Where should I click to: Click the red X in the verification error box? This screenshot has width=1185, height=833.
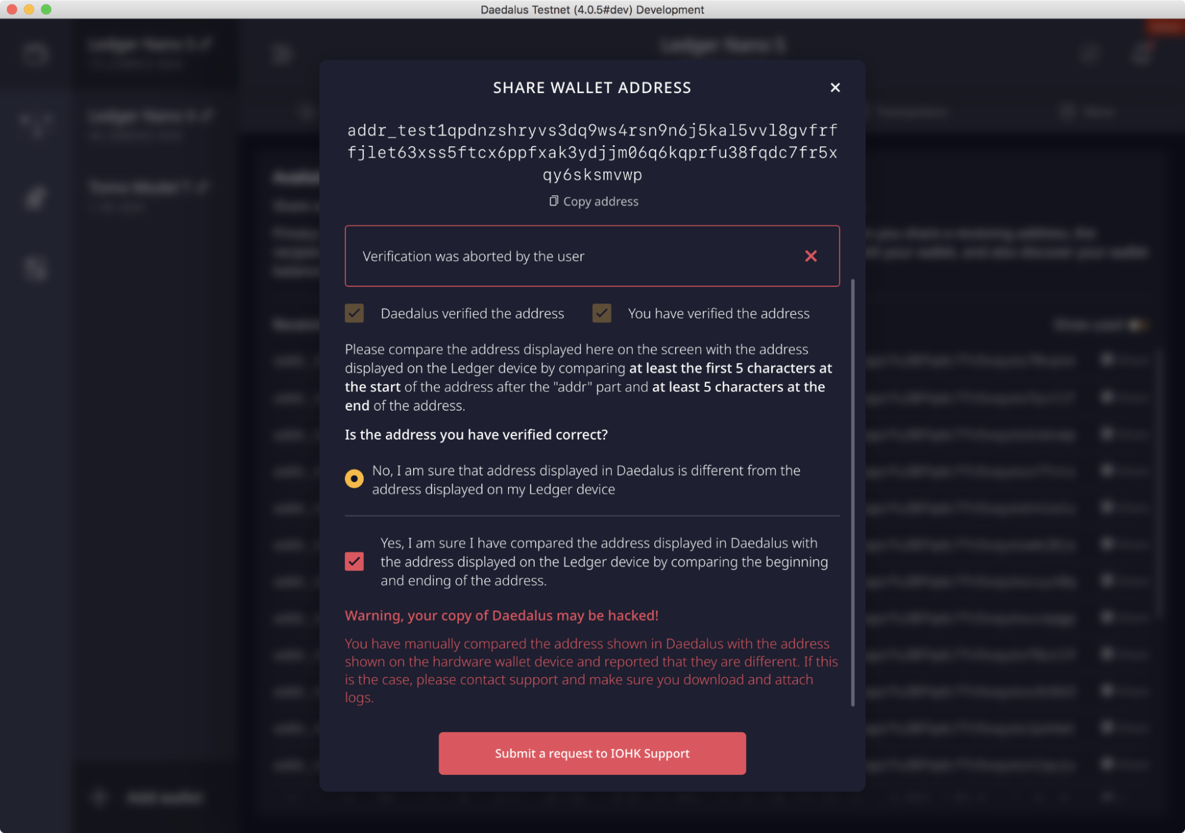coord(810,256)
